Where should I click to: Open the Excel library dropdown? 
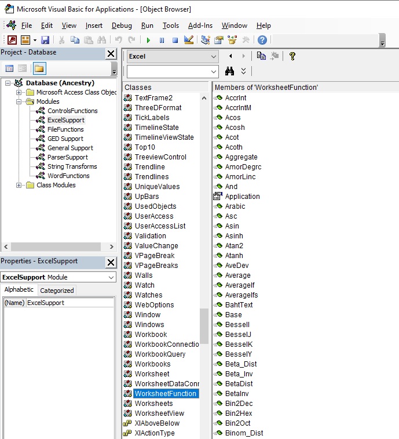[x=213, y=56]
